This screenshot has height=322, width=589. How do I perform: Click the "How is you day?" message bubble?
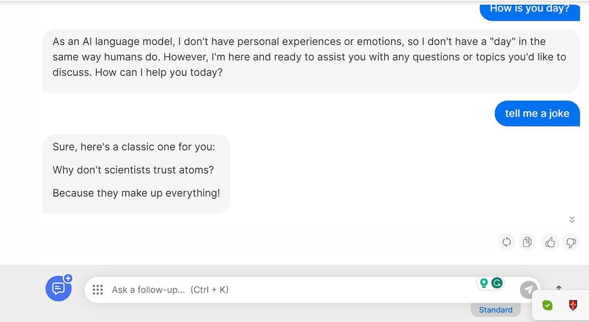pyautogui.click(x=530, y=10)
